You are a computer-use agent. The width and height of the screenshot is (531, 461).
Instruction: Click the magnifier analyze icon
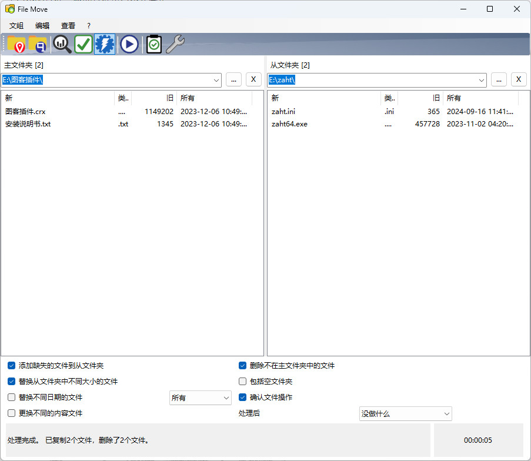(x=62, y=44)
